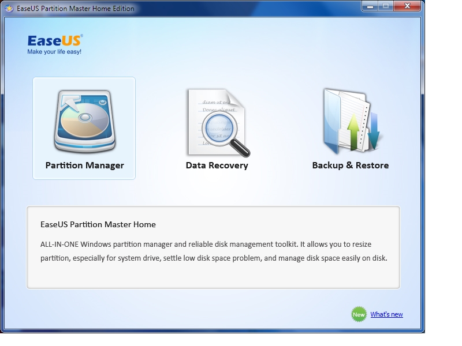Click the green New badge icon
Image resolution: width=462 pixels, height=346 pixels.
point(359,314)
